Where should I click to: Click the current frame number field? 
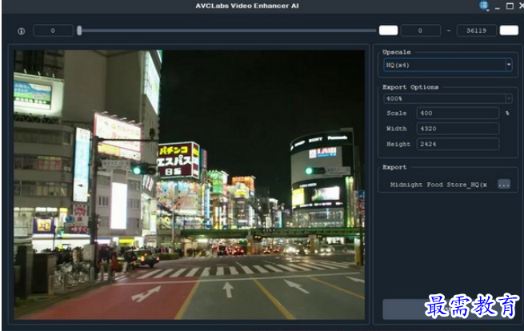[x=53, y=30]
